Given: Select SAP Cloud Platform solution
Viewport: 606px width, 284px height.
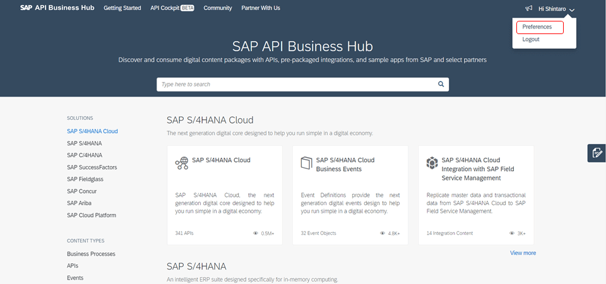Looking at the screenshot, I should pos(92,215).
